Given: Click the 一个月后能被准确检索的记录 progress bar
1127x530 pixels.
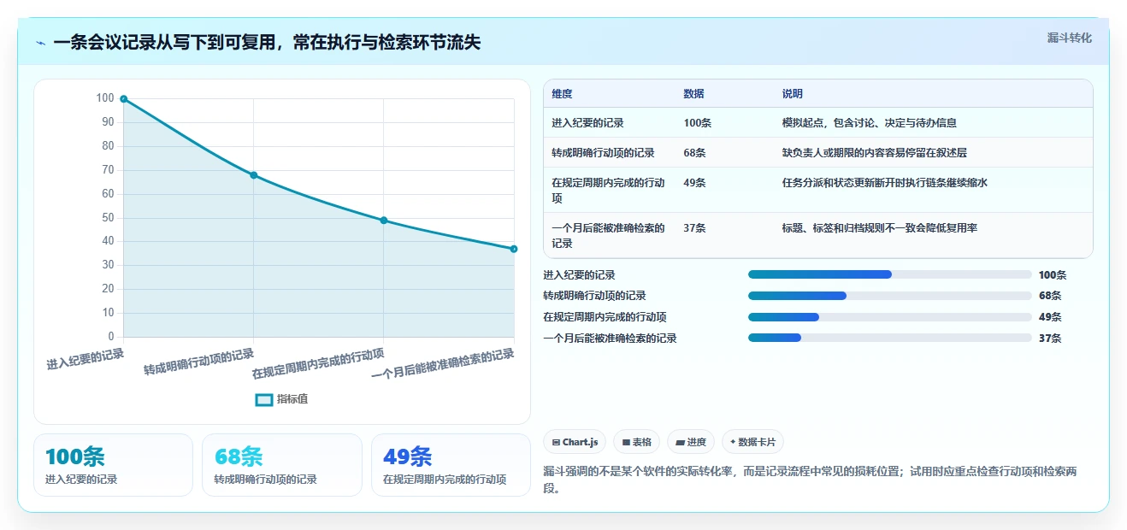Looking at the screenshot, I should coord(889,338).
